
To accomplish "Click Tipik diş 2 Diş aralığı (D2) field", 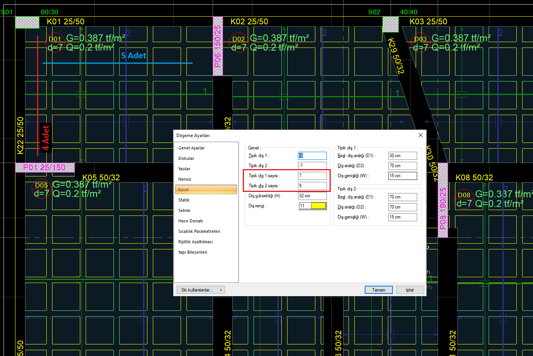I will (403, 207).
